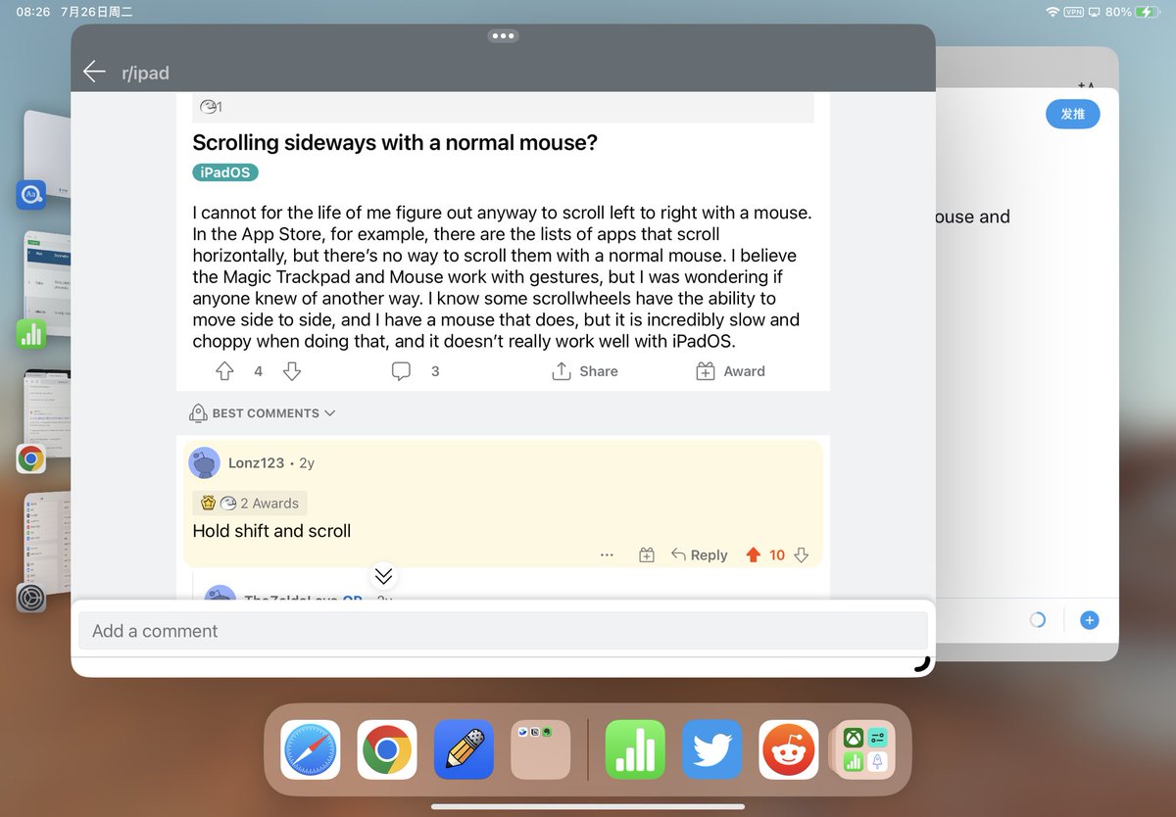
Task: Open the App Library in the dock
Action: tap(863, 749)
